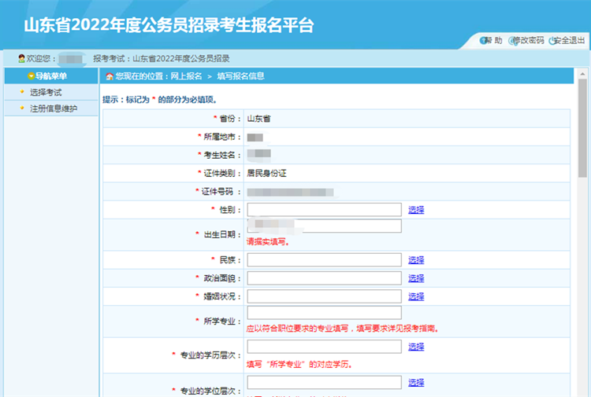
Task: Click 网上报名 in the breadcrumb
Action: [x=186, y=76]
